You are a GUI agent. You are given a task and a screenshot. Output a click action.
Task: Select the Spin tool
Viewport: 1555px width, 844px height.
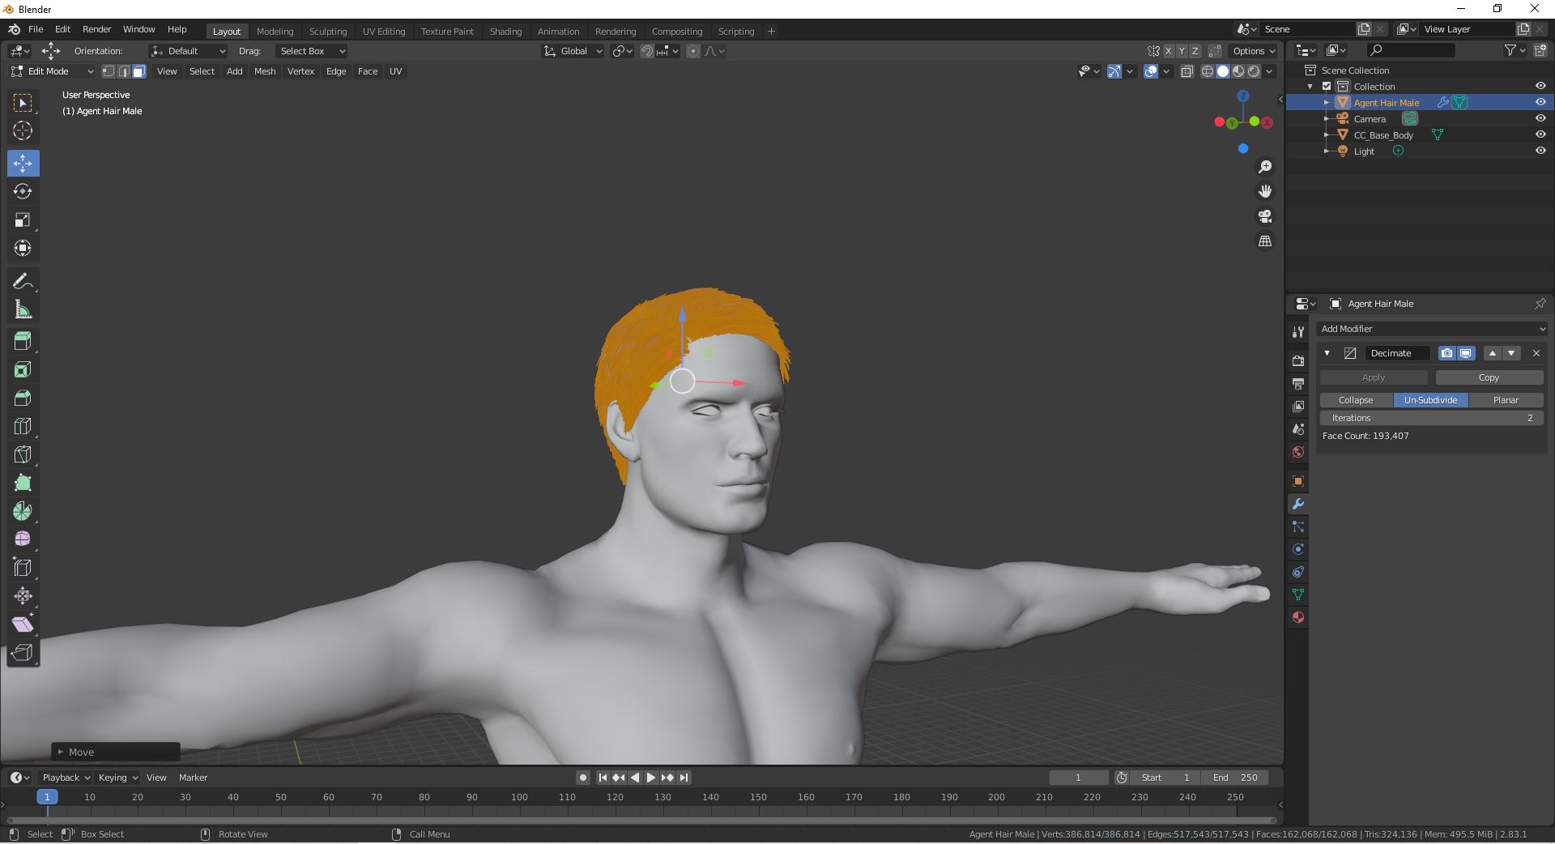(23, 511)
